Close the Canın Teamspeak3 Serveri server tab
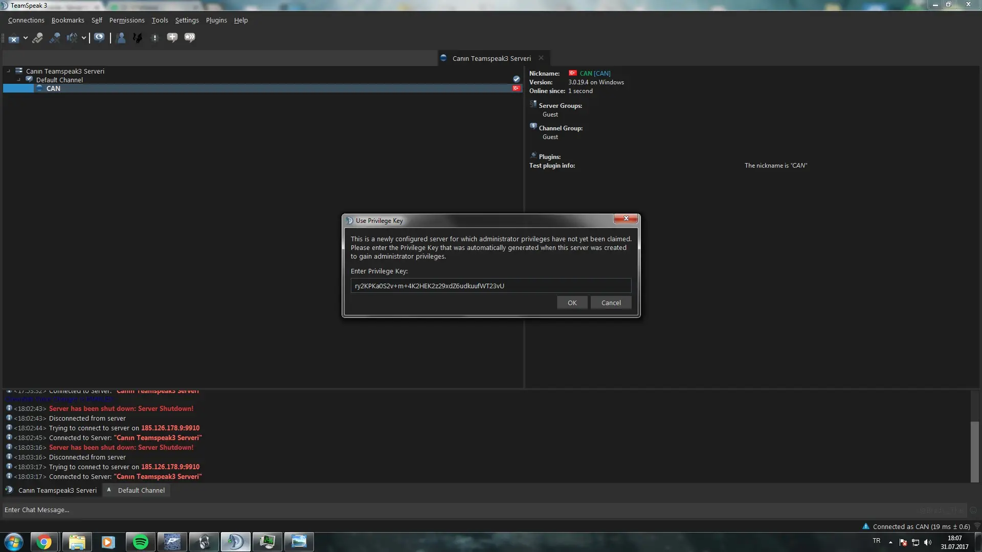Screen dimensions: 982x552 click(x=541, y=58)
